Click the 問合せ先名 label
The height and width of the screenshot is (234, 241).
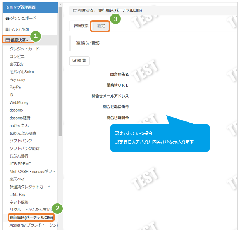(119, 75)
